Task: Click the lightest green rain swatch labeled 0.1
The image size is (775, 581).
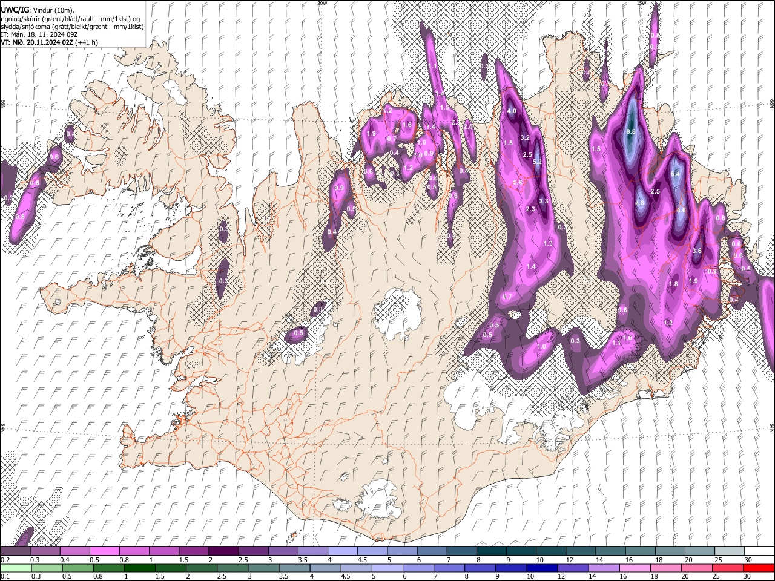Action: pos(16,568)
